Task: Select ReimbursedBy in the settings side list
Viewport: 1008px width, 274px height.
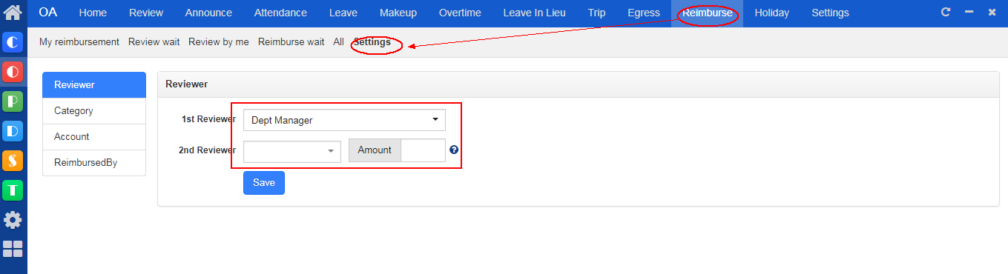Action: point(94,163)
